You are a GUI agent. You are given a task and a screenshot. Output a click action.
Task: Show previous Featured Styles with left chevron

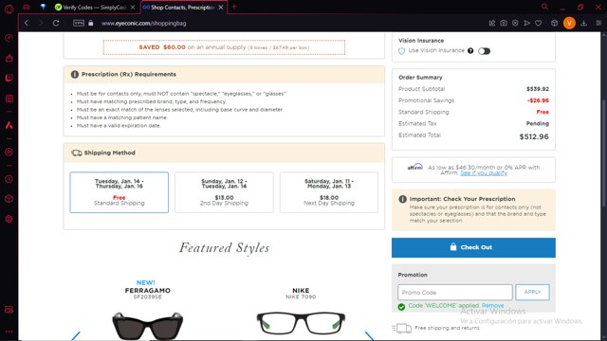point(76,336)
